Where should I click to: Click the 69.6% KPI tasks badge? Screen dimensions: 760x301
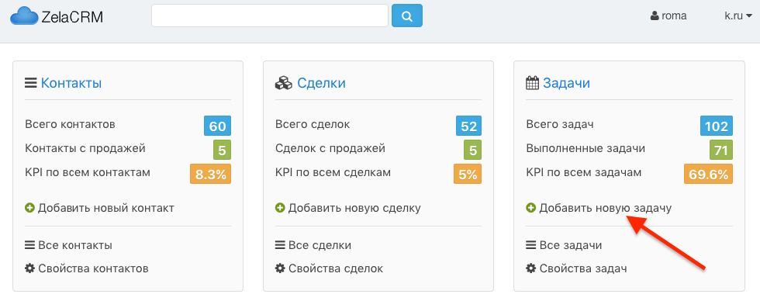coord(708,175)
